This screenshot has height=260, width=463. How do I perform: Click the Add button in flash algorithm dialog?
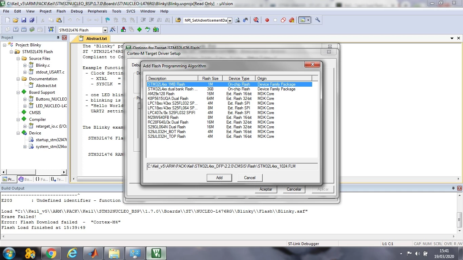click(219, 178)
